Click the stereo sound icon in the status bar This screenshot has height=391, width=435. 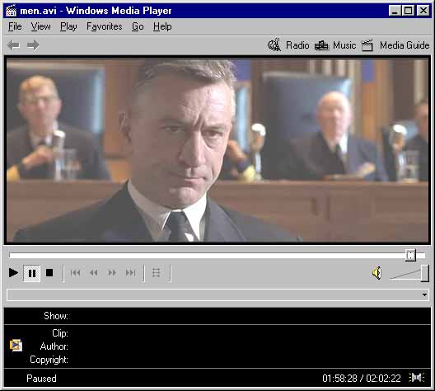coord(416,378)
